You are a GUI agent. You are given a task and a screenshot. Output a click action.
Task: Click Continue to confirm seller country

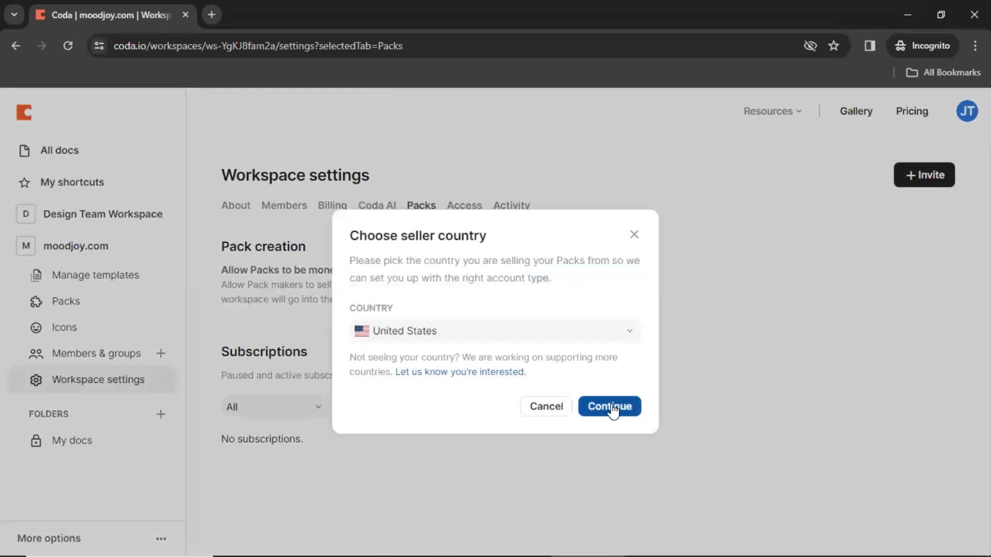[x=610, y=406]
